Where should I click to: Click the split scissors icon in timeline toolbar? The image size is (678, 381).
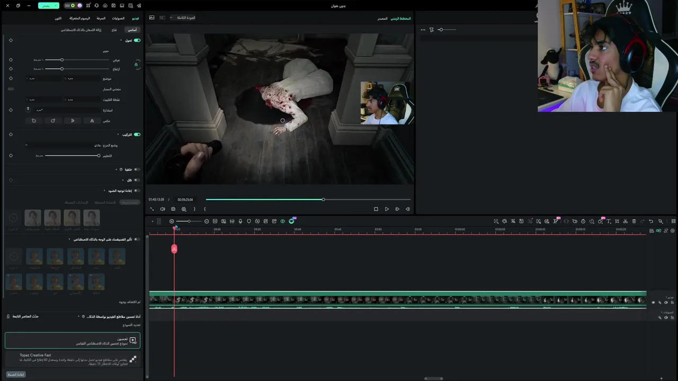pyautogui.click(x=626, y=221)
